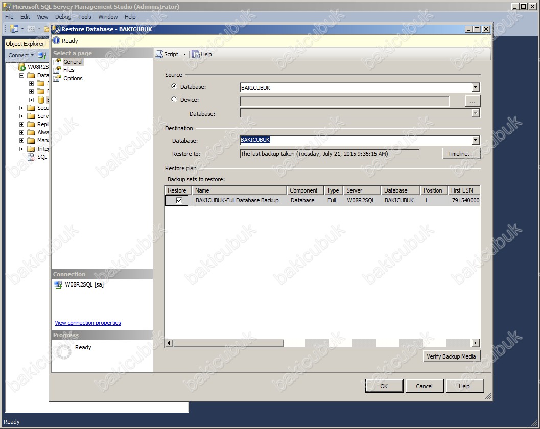Viewport: 540px width, 429px height.
Task: Click the Restore Database dialog title bar icon
Action: click(56, 29)
